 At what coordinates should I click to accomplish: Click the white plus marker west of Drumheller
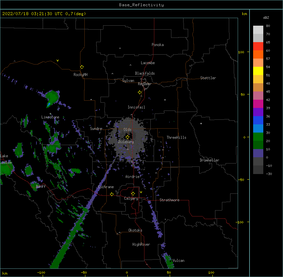click(x=201, y=123)
